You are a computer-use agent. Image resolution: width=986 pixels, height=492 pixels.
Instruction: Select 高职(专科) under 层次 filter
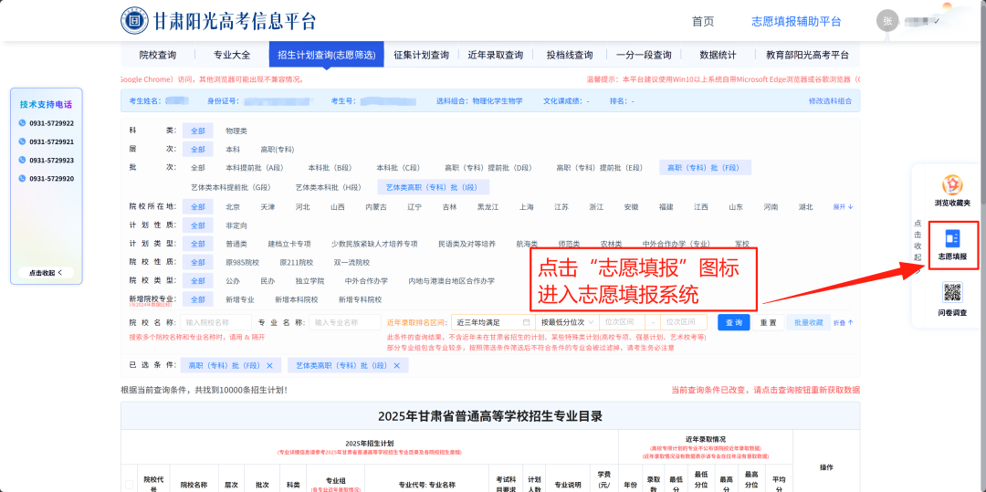coord(278,150)
